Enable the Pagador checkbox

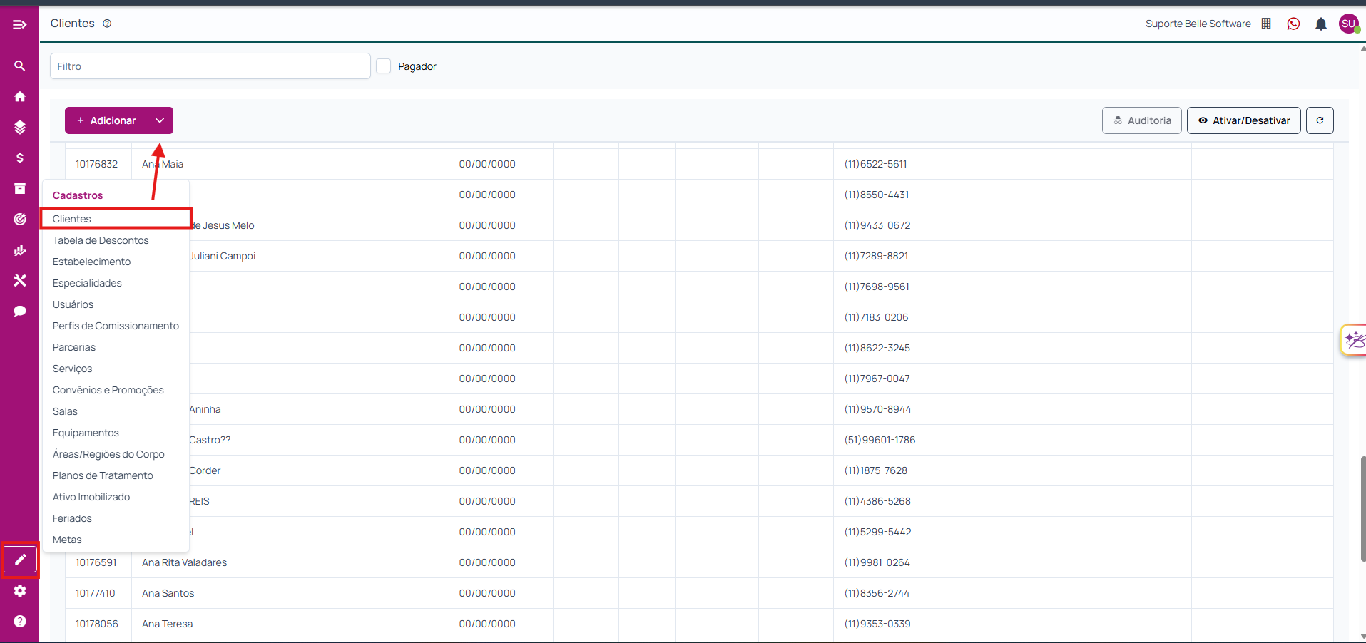point(384,66)
